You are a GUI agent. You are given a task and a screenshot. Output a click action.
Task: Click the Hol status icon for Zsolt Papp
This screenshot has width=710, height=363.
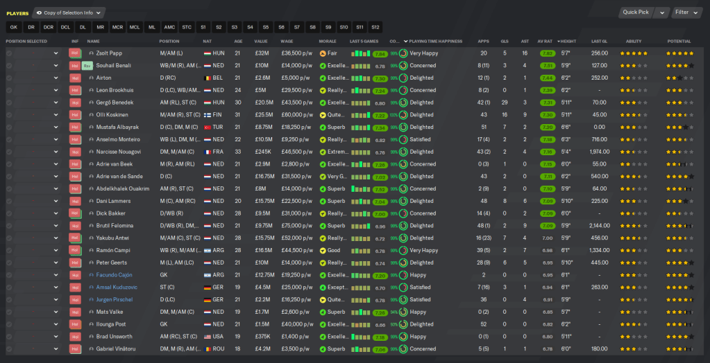pos(75,53)
